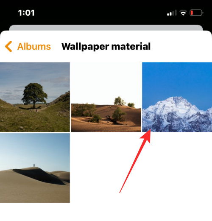
Task: Tap the 1:01 clock in status bar
Action: coord(26,13)
